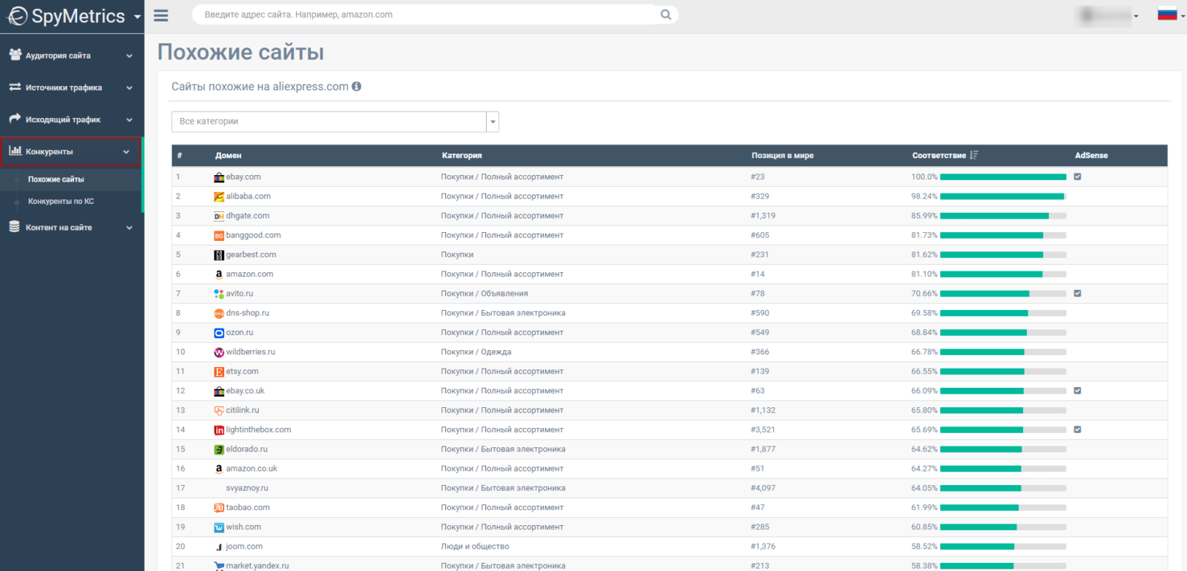
Task: Open the market.yandex.ru domain link
Action: (257, 566)
